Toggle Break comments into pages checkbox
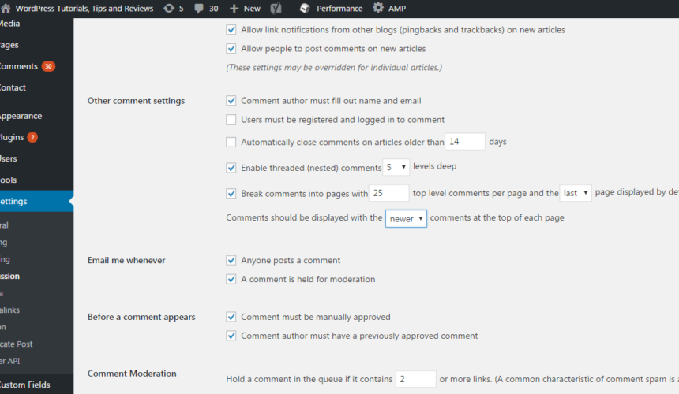Image resolution: width=679 pixels, height=394 pixels. [231, 194]
